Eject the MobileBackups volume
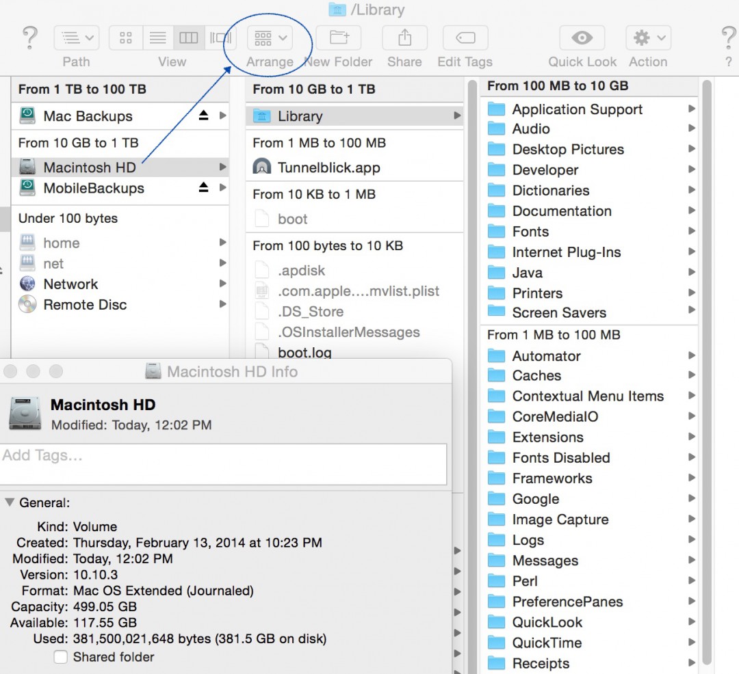 pyautogui.click(x=203, y=188)
